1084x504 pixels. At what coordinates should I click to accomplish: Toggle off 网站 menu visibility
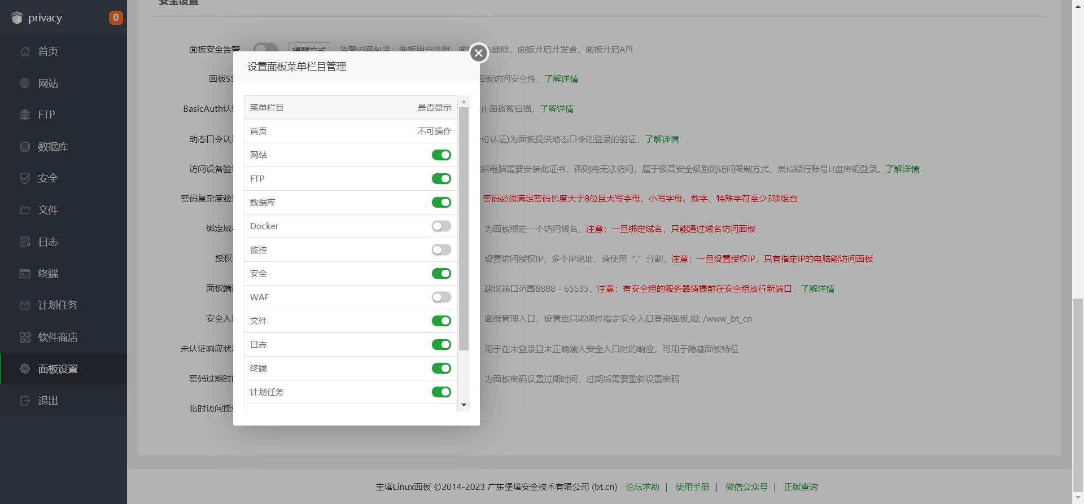pos(442,155)
